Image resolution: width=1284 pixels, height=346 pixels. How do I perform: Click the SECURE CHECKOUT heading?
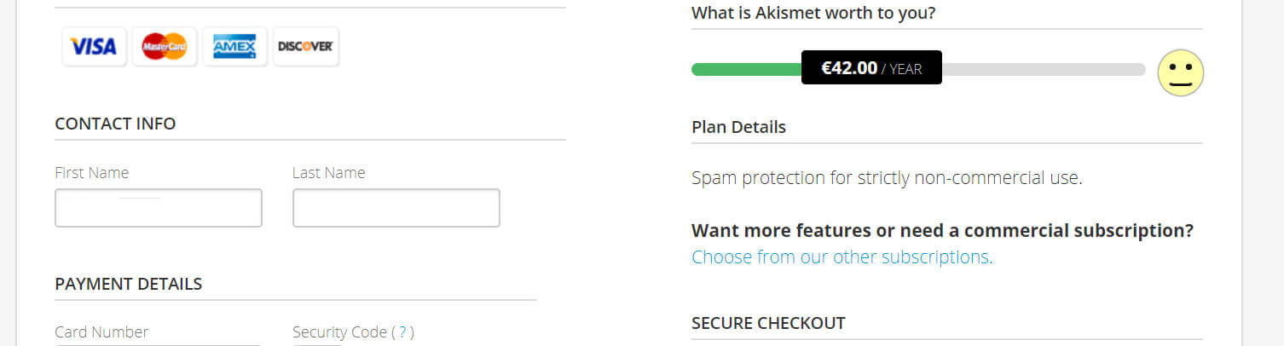768,323
